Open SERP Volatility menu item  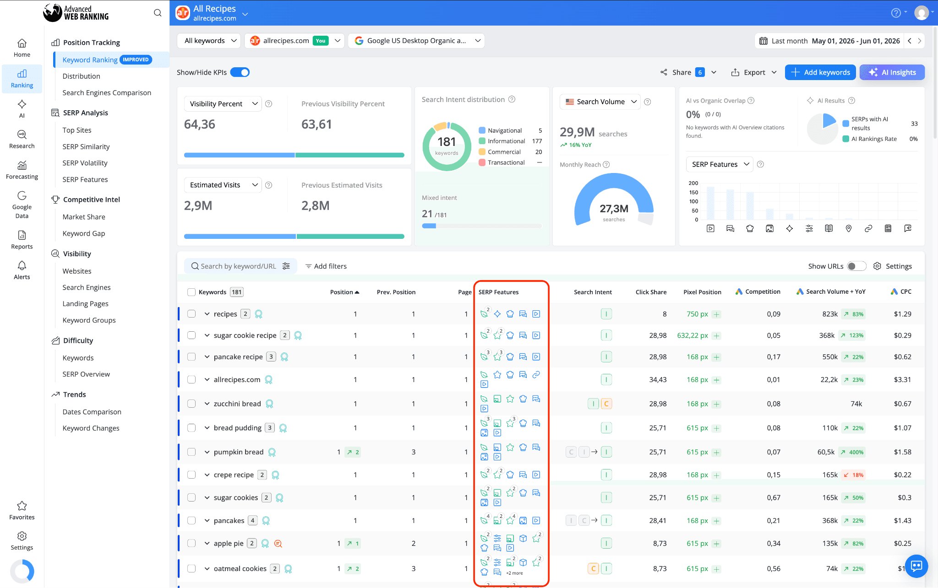(85, 163)
